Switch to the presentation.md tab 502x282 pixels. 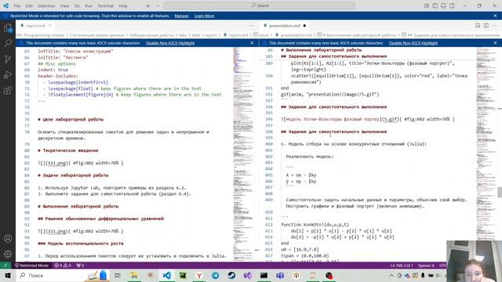point(285,26)
